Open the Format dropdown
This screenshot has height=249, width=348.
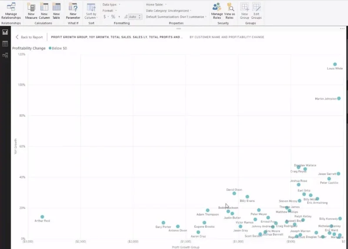[110, 10]
